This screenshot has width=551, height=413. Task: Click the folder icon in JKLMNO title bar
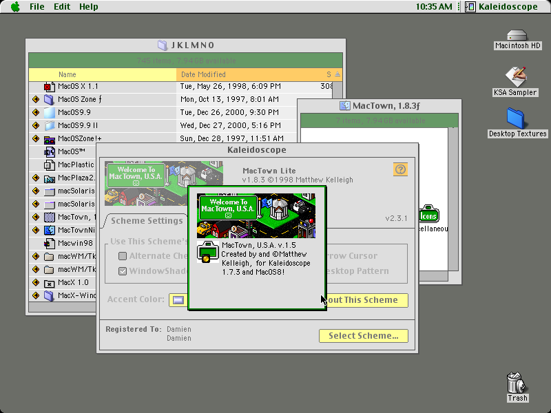click(x=163, y=45)
